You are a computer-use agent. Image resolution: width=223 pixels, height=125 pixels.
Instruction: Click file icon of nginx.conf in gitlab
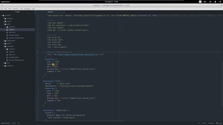[7, 32]
